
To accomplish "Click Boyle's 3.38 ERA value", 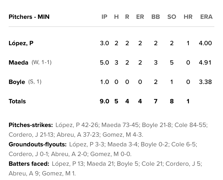I will point(205,82).
